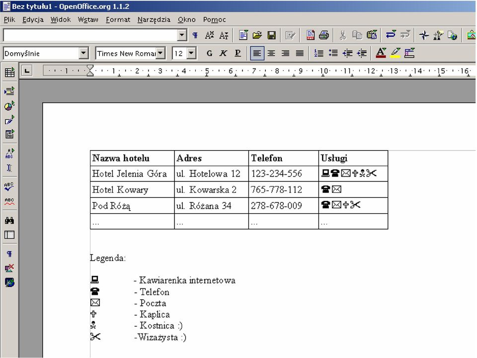Save the document with the floppy icon
The image size is (477, 358).
click(272, 35)
